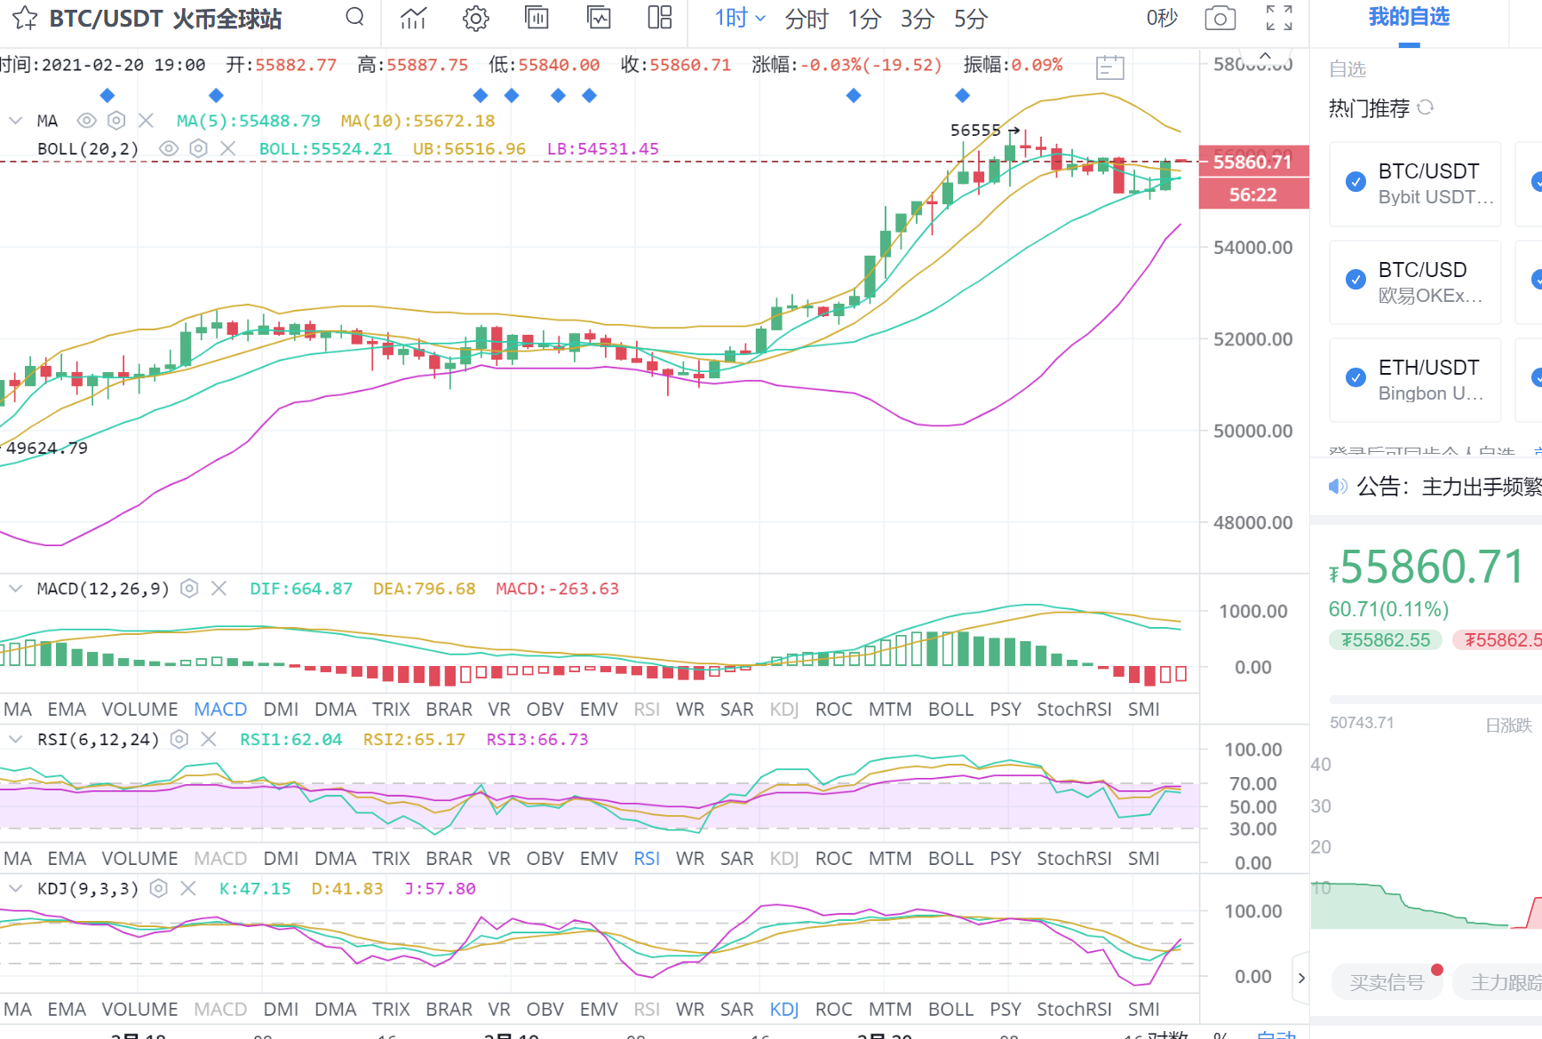Expand the 1时 timeframe dropdown
This screenshot has height=1039, width=1542.
tap(740, 18)
